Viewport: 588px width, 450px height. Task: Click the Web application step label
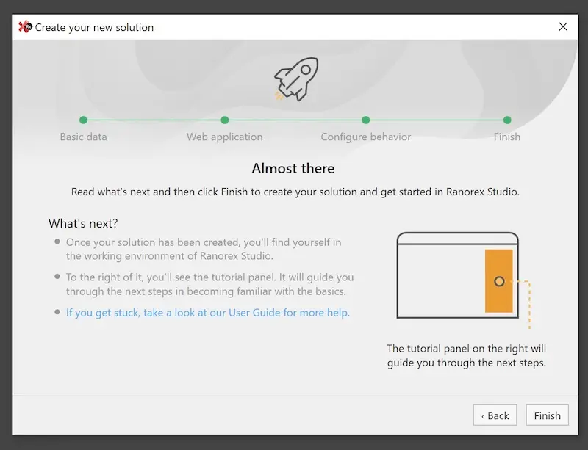225,137
